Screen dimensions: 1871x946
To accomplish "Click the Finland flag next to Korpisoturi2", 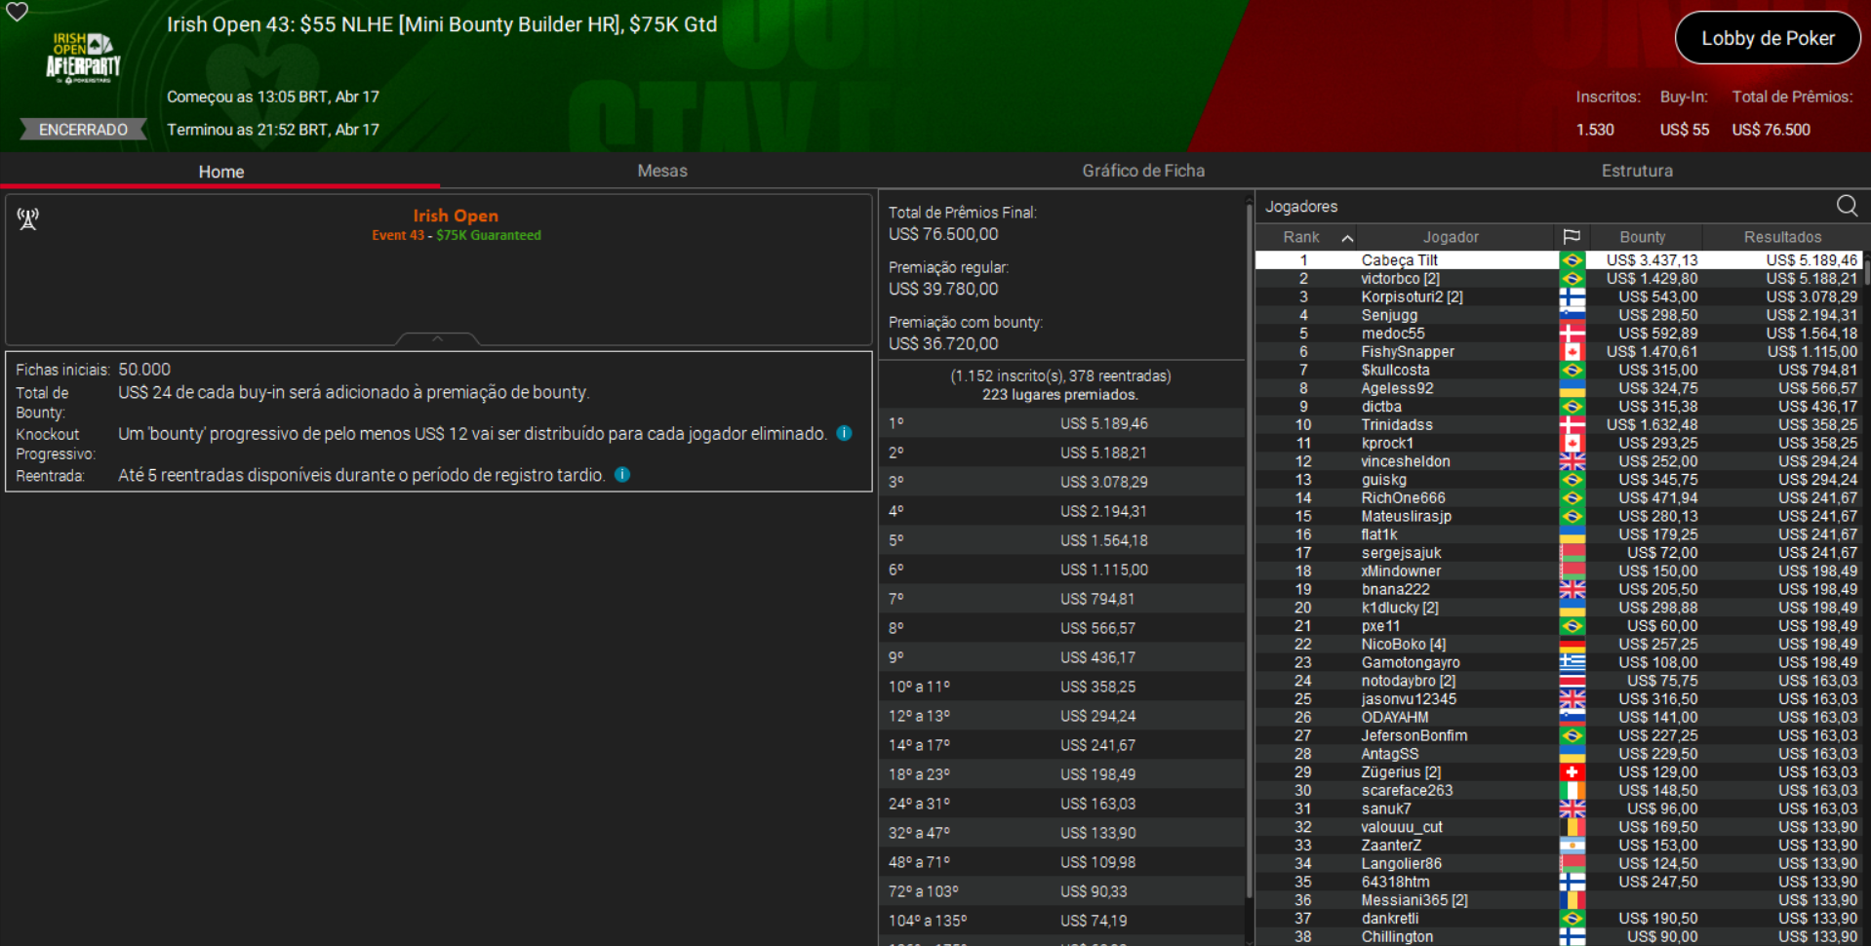I will pos(1572,296).
